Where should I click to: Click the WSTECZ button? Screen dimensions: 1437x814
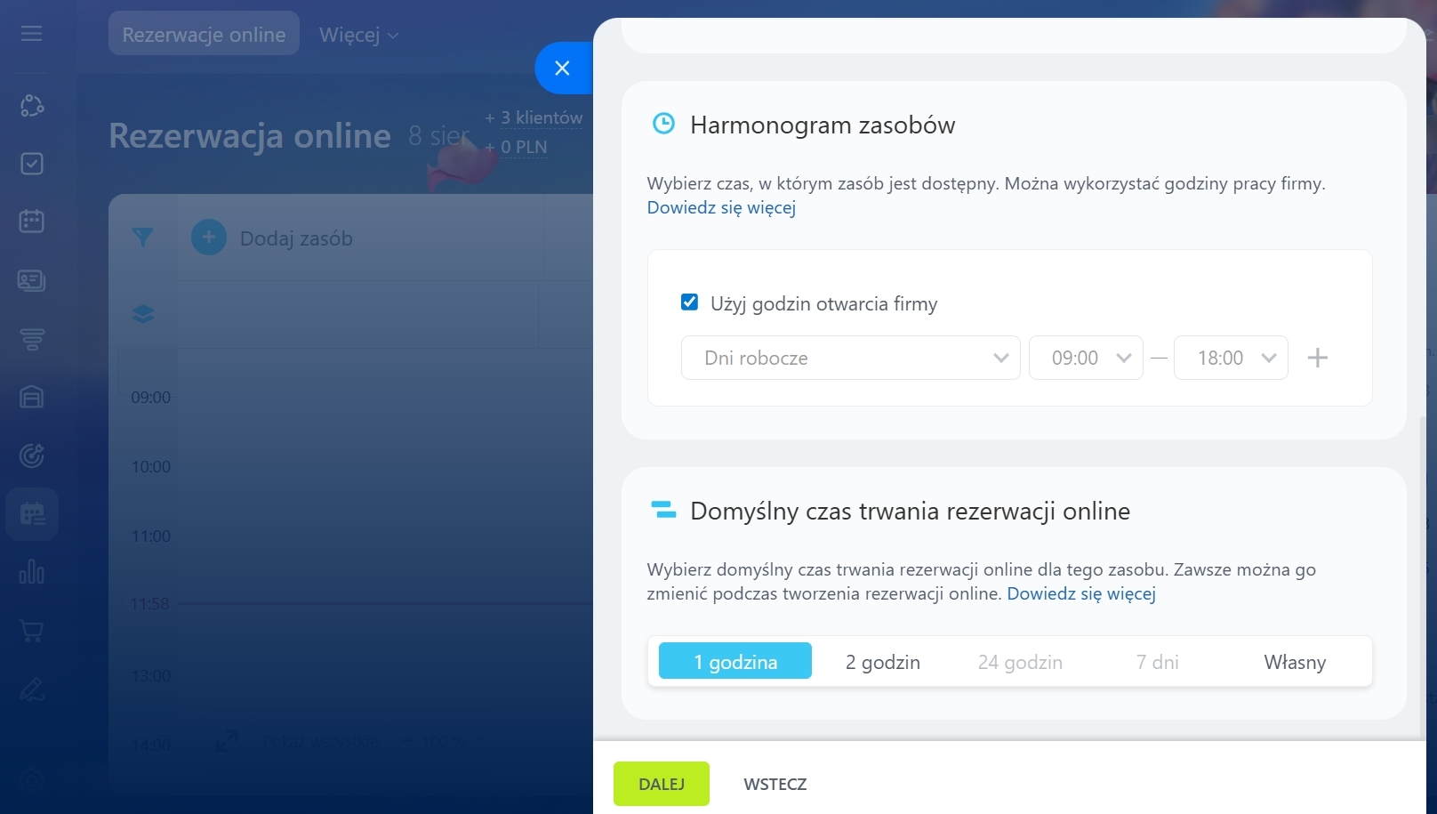(x=775, y=784)
